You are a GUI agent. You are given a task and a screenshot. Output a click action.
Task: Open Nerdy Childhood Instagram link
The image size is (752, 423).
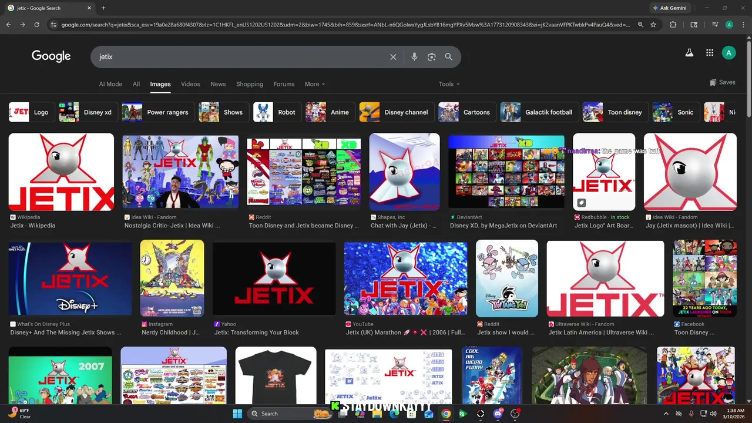170,333
